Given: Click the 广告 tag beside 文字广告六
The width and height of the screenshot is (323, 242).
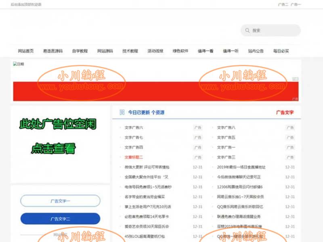Looking at the screenshot, I should coord(198,127).
